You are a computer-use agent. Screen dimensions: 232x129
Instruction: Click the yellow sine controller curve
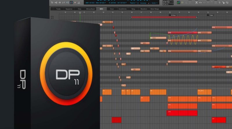pos(183,40)
